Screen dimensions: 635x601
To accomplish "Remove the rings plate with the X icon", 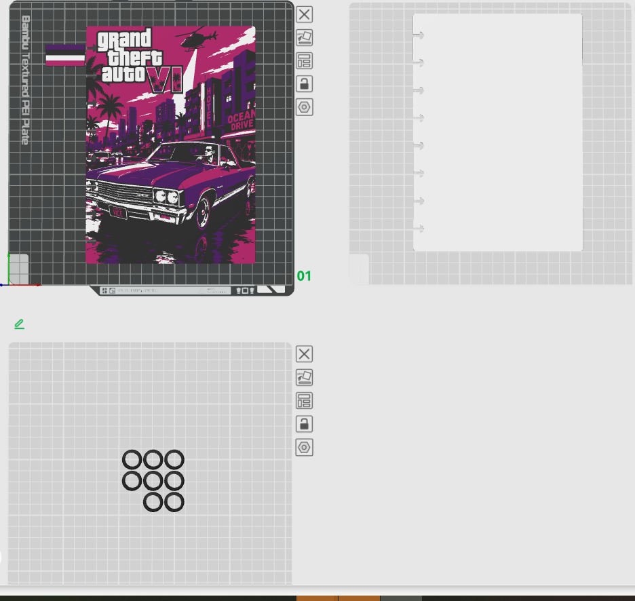I will pos(304,354).
